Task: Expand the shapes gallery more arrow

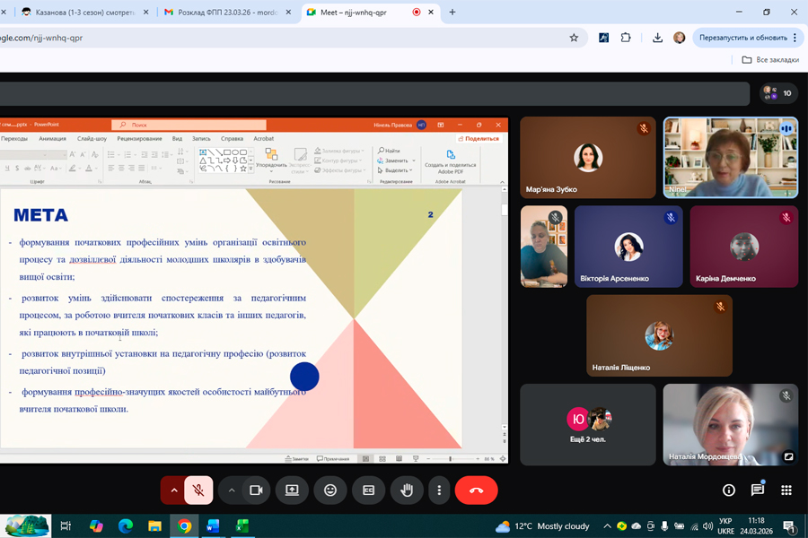Action: click(x=251, y=169)
